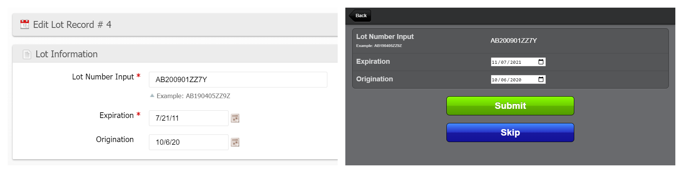Click the Edit Lot Record # 4 heading
This screenshot has width=683, height=173.
[72, 25]
